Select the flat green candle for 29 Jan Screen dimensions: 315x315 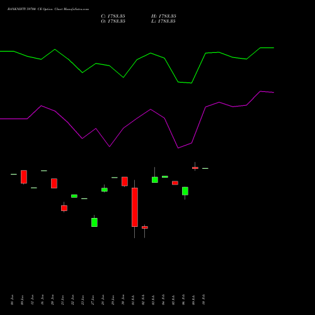pyautogui.click(x=115, y=178)
